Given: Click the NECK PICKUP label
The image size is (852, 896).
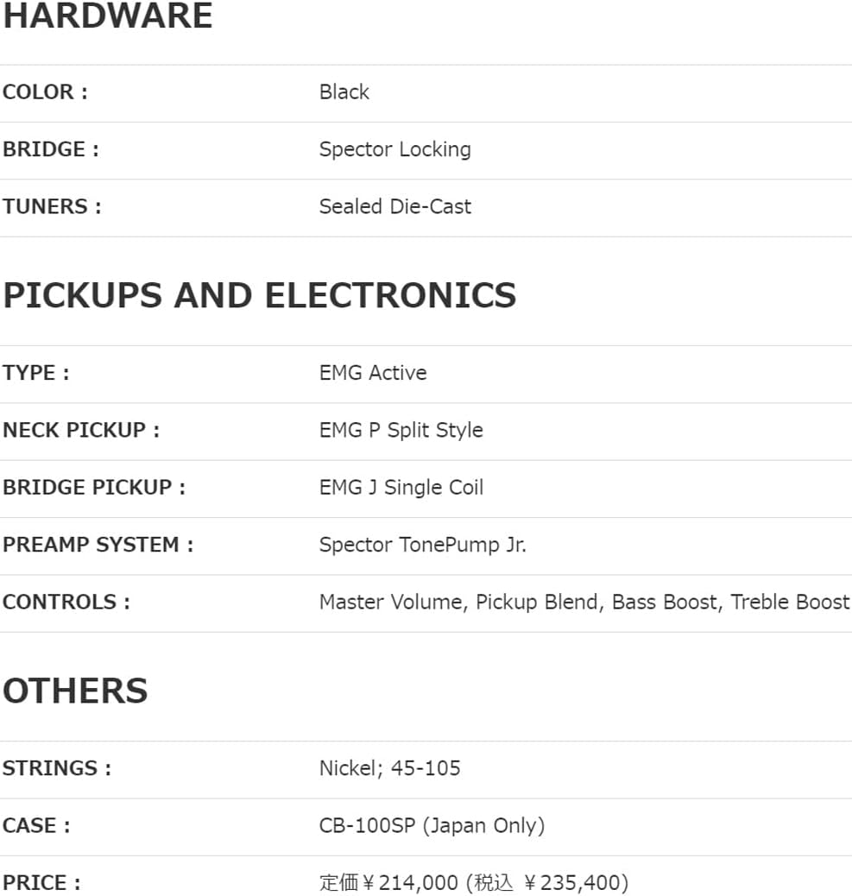Looking at the screenshot, I should 81,430.
